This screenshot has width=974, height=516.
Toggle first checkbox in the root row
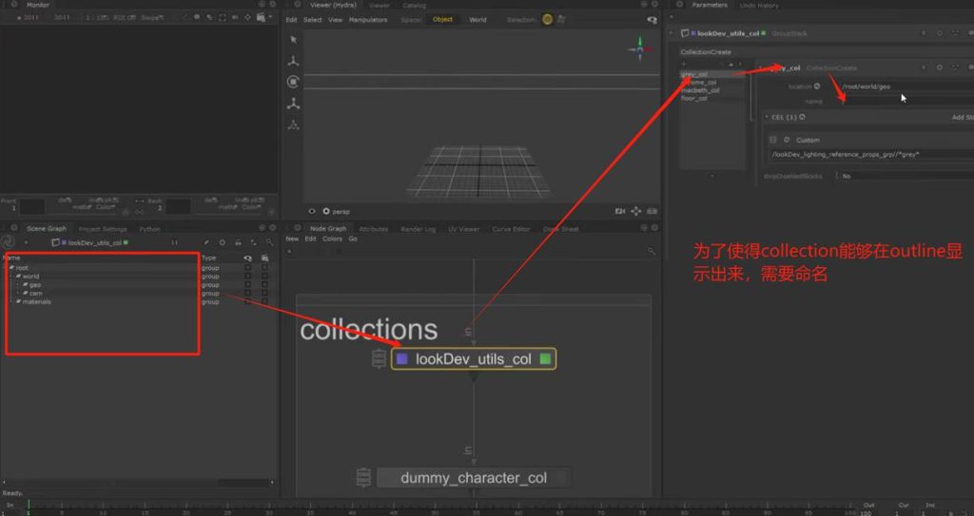(248, 268)
